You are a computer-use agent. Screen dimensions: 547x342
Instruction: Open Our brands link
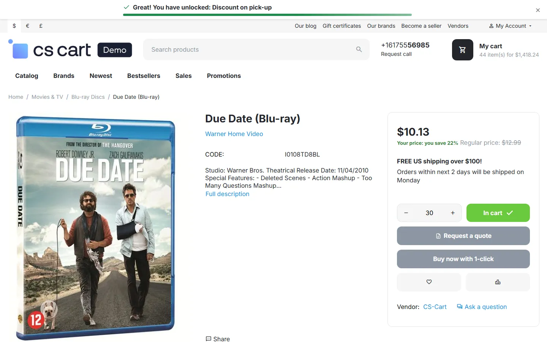click(381, 26)
